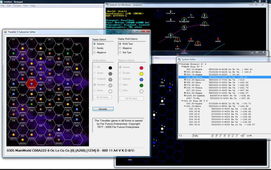Expand the 000.70-Gamma tree node
271x170 pixels.
tap(185, 74)
